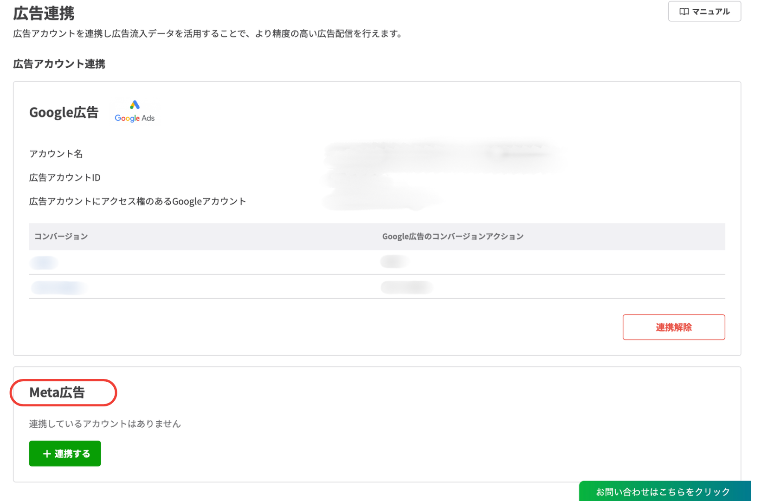This screenshot has height=501, width=761.
Task: Click the Google広告のコンバージョンアクション column header
Action: (452, 237)
